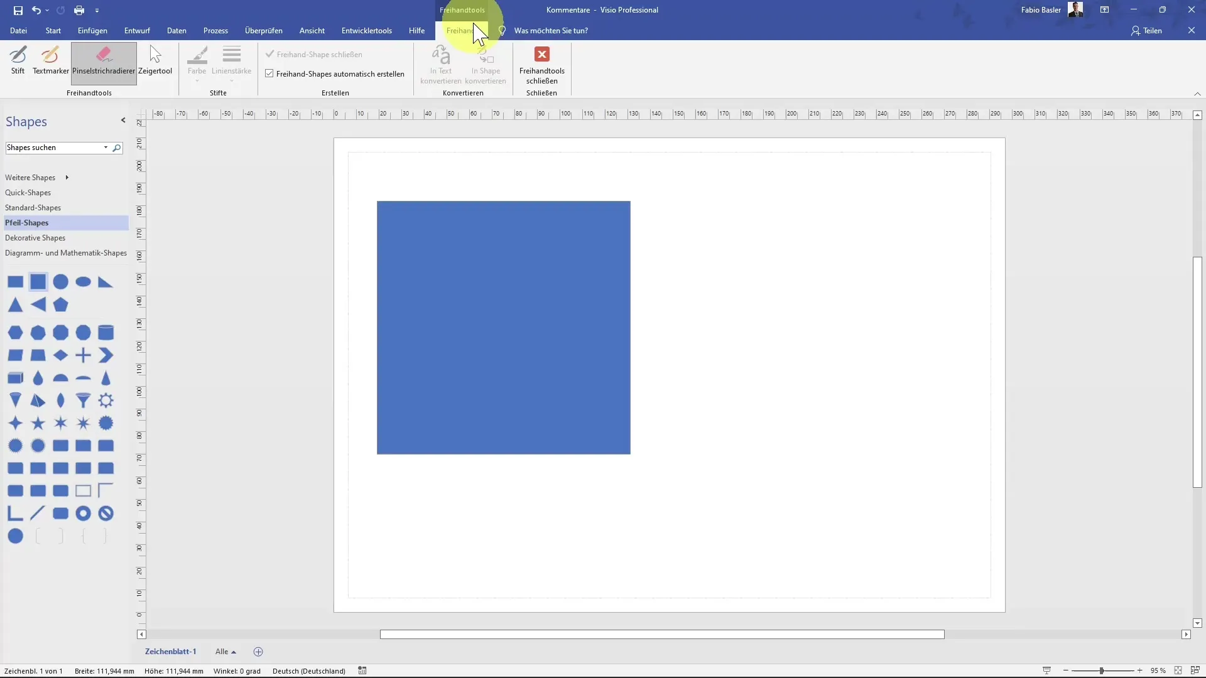
Task: Select the five-point star shape
Action: point(38,423)
